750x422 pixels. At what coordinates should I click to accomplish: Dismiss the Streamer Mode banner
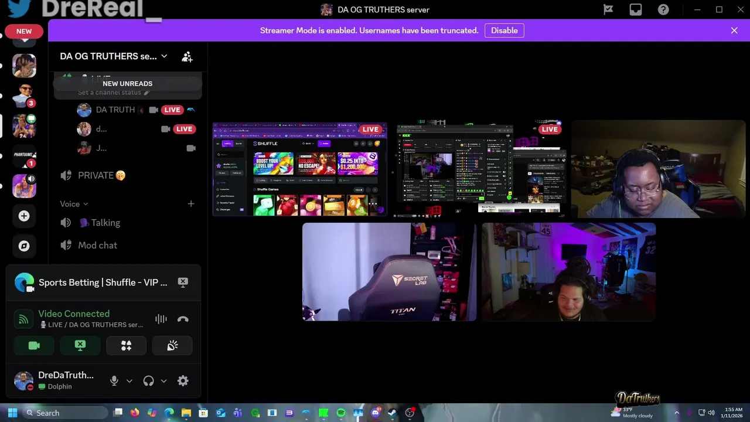[x=734, y=30]
